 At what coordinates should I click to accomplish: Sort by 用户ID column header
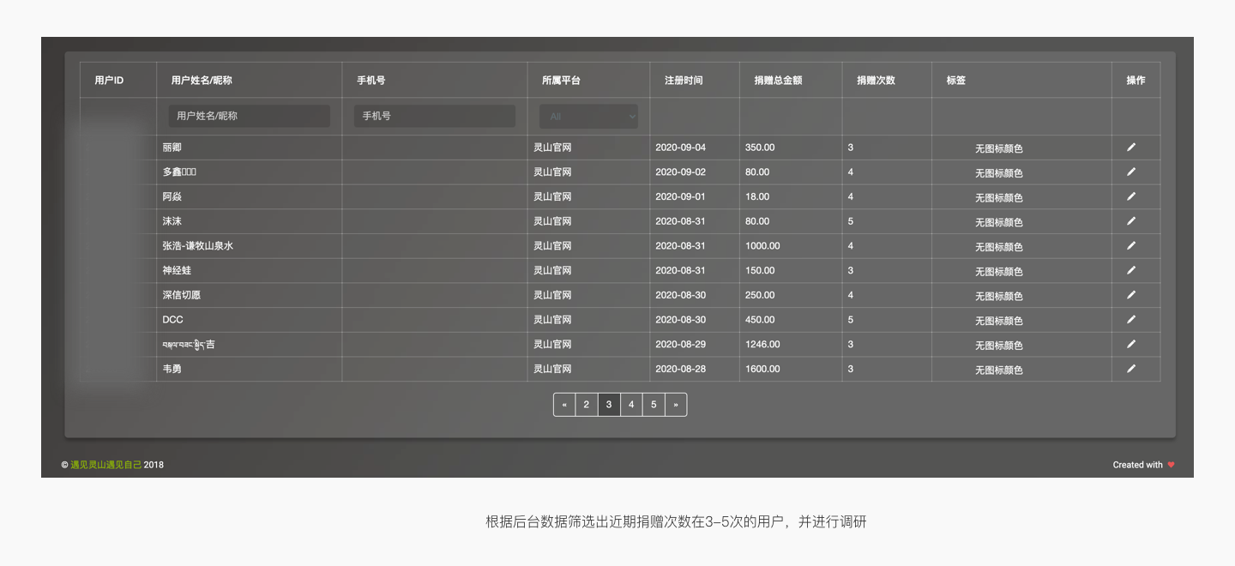click(x=109, y=81)
